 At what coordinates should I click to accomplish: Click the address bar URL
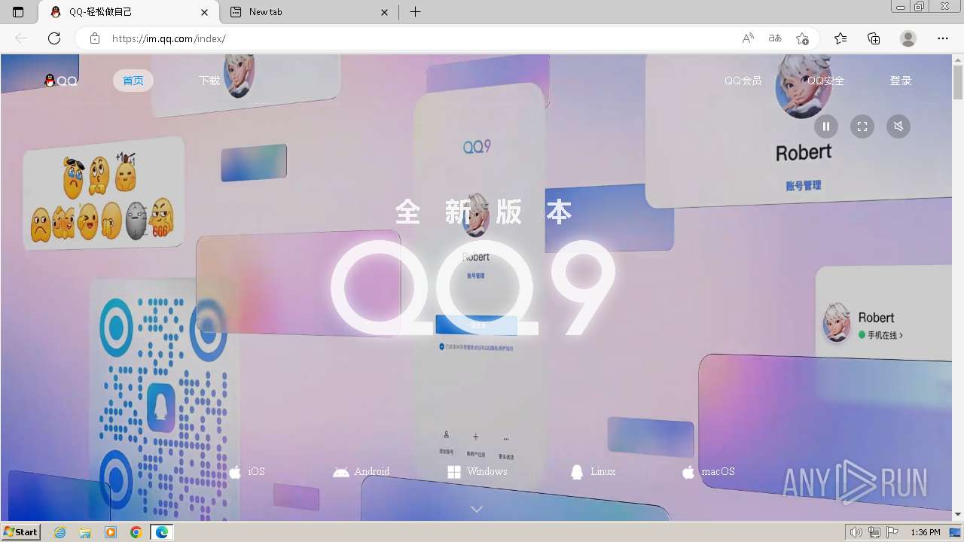[169, 38]
